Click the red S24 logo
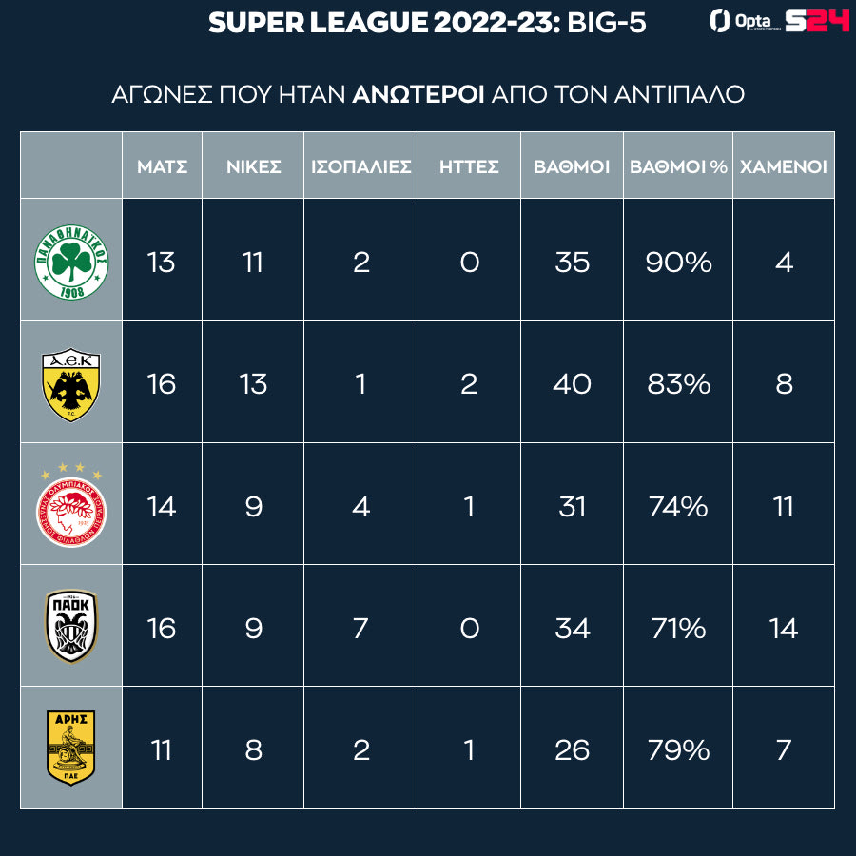Screen dimensions: 856x856 pos(817,21)
